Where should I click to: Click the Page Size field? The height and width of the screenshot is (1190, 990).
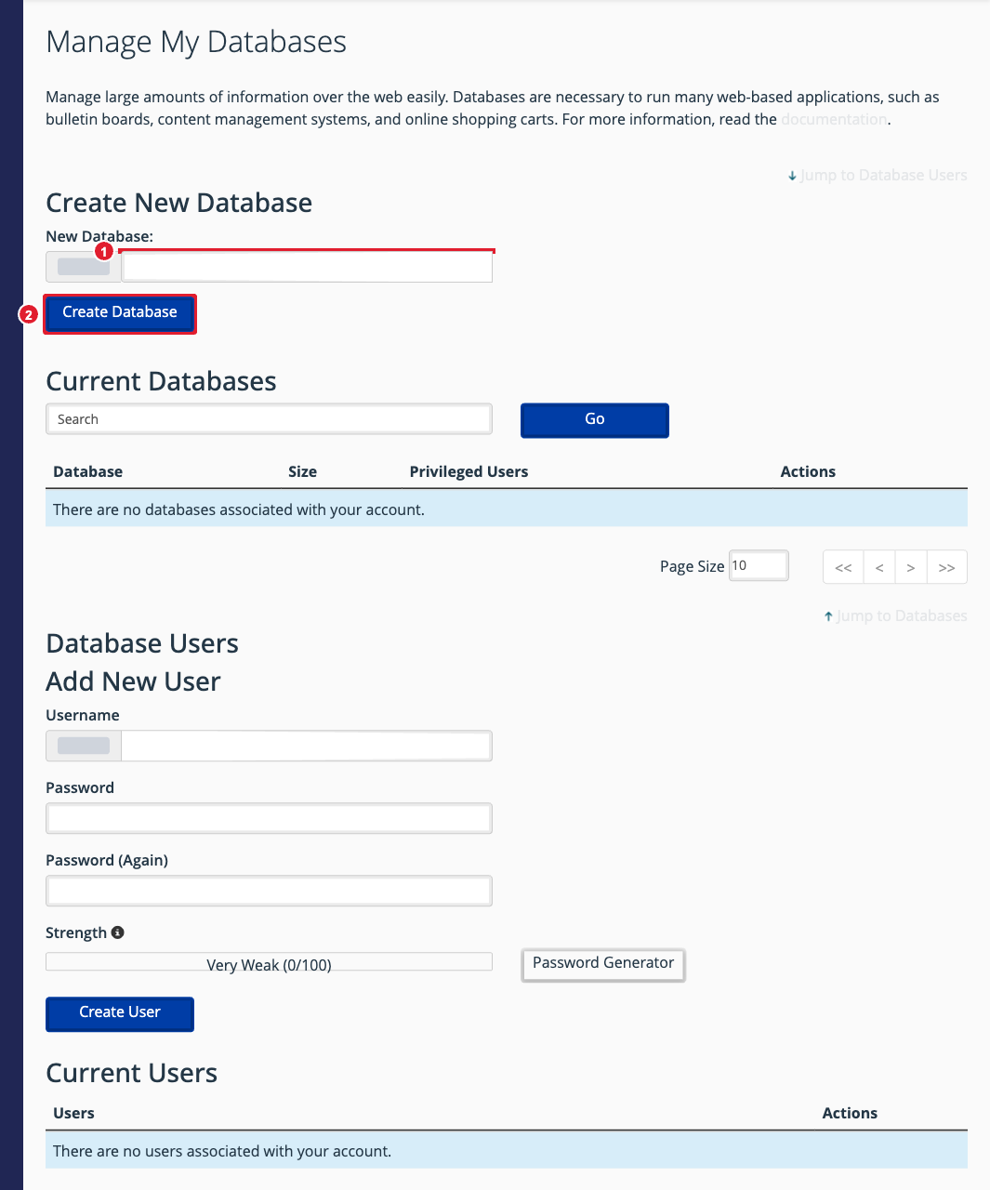pos(759,565)
